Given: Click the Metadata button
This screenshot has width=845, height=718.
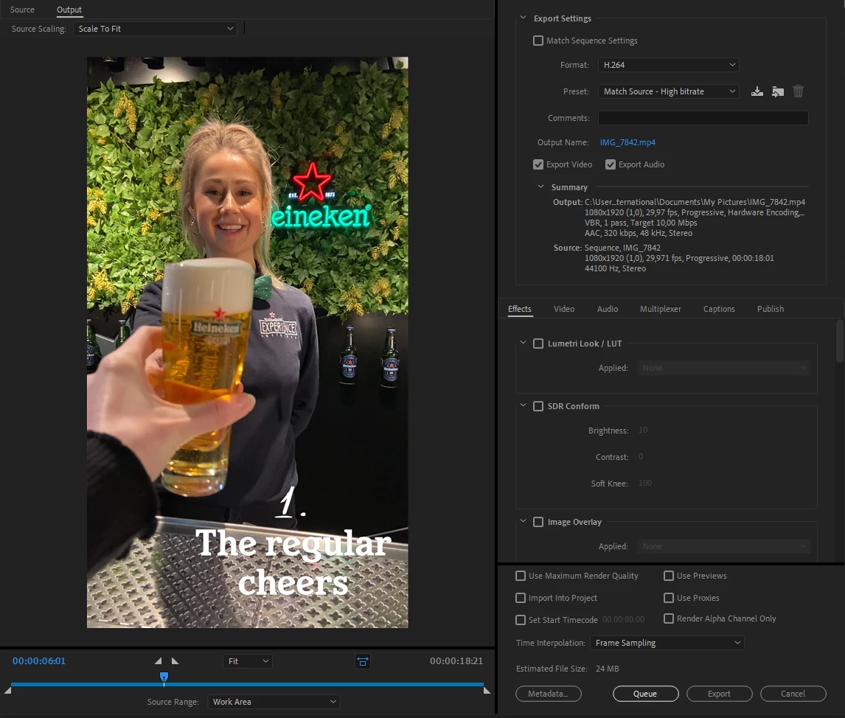Looking at the screenshot, I should coord(548,694).
